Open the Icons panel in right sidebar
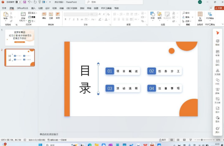This screenshot has height=146, width=224. click(x=217, y=62)
